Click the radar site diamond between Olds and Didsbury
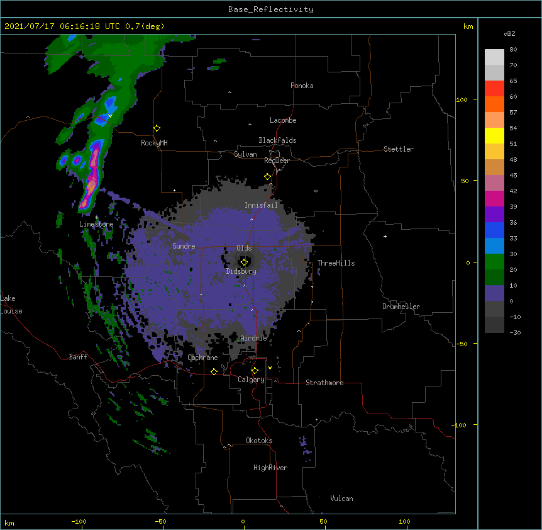 245,262
